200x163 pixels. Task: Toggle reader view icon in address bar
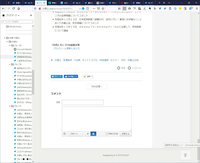pos(87,8)
